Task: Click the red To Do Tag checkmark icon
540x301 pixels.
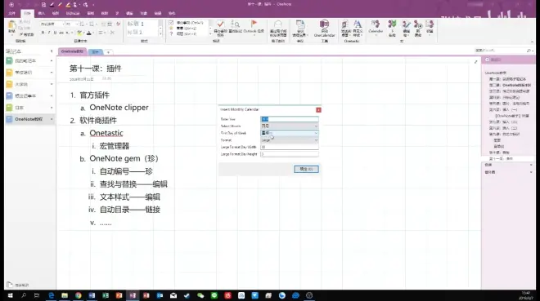Action: pos(220,24)
